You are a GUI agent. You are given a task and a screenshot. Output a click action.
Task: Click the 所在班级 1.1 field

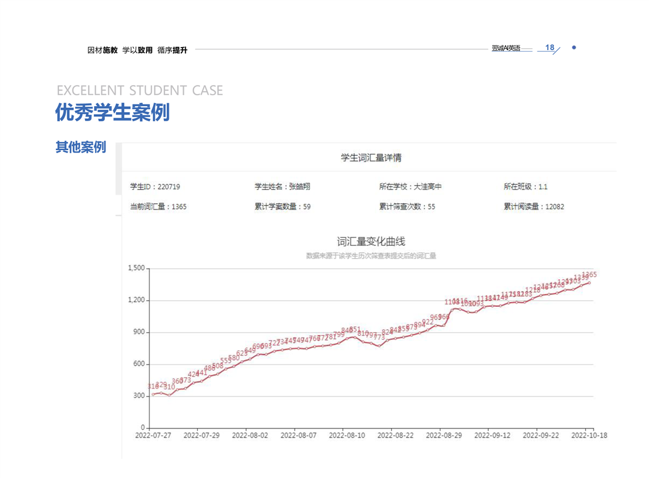click(x=525, y=187)
